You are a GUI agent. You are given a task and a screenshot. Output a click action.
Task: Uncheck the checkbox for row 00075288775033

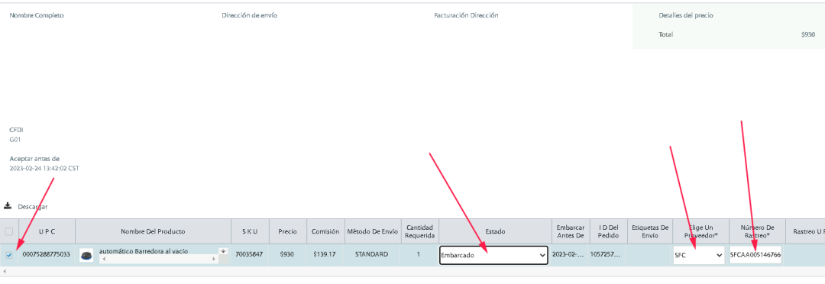(x=9, y=255)
